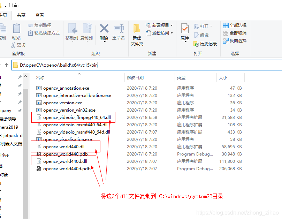282x219 pixels.
Task: Expand New item (新建项目) dropdown arrow
Action: pyautogui.click(x=172, y=25)
